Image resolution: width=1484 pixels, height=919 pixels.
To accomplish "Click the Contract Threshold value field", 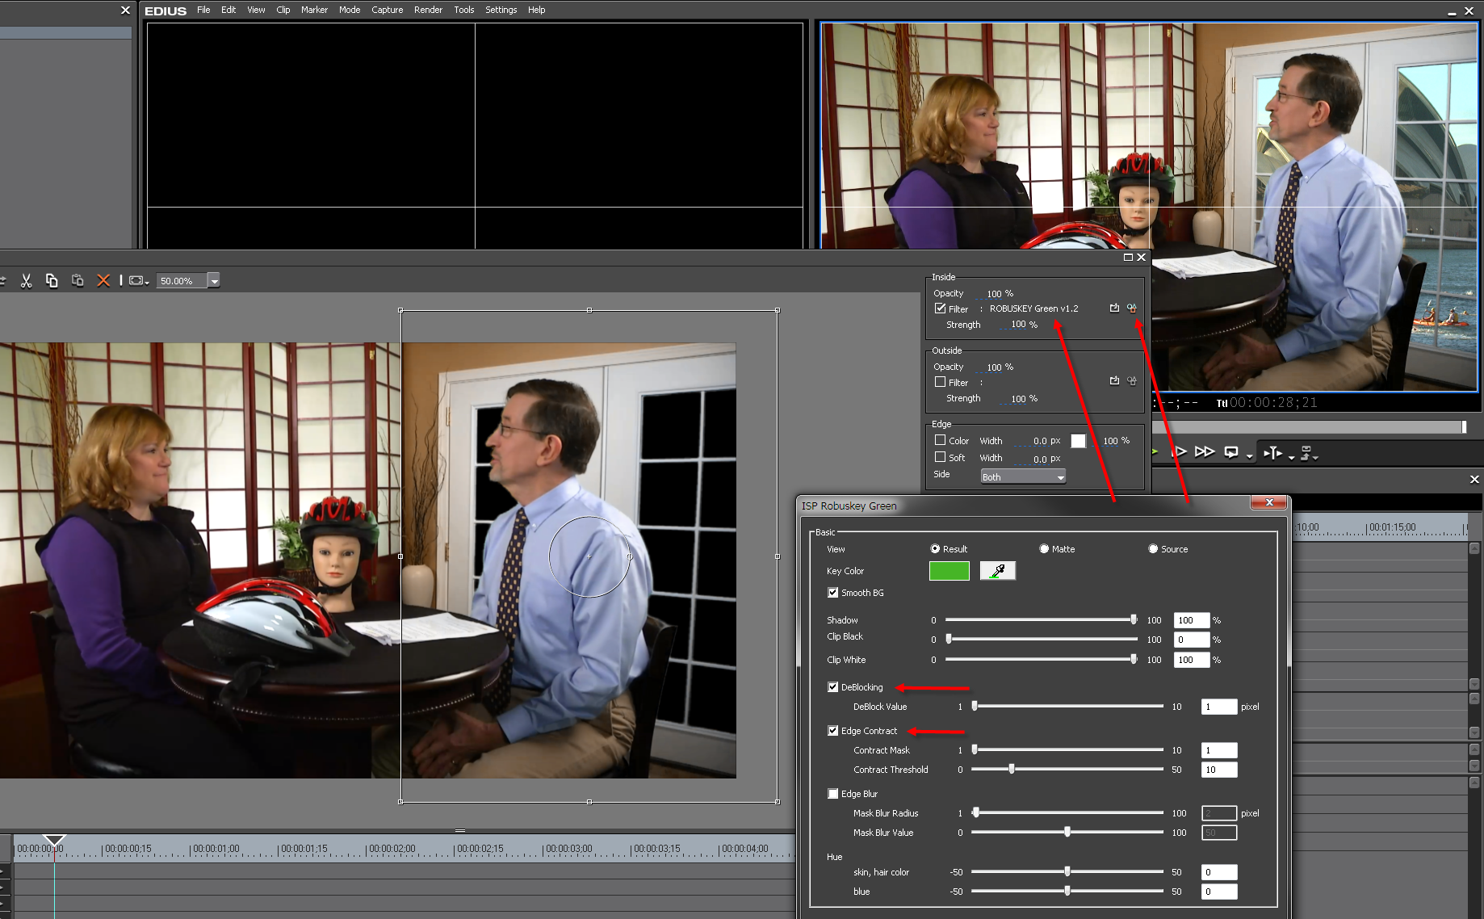I will (1218, 770).
